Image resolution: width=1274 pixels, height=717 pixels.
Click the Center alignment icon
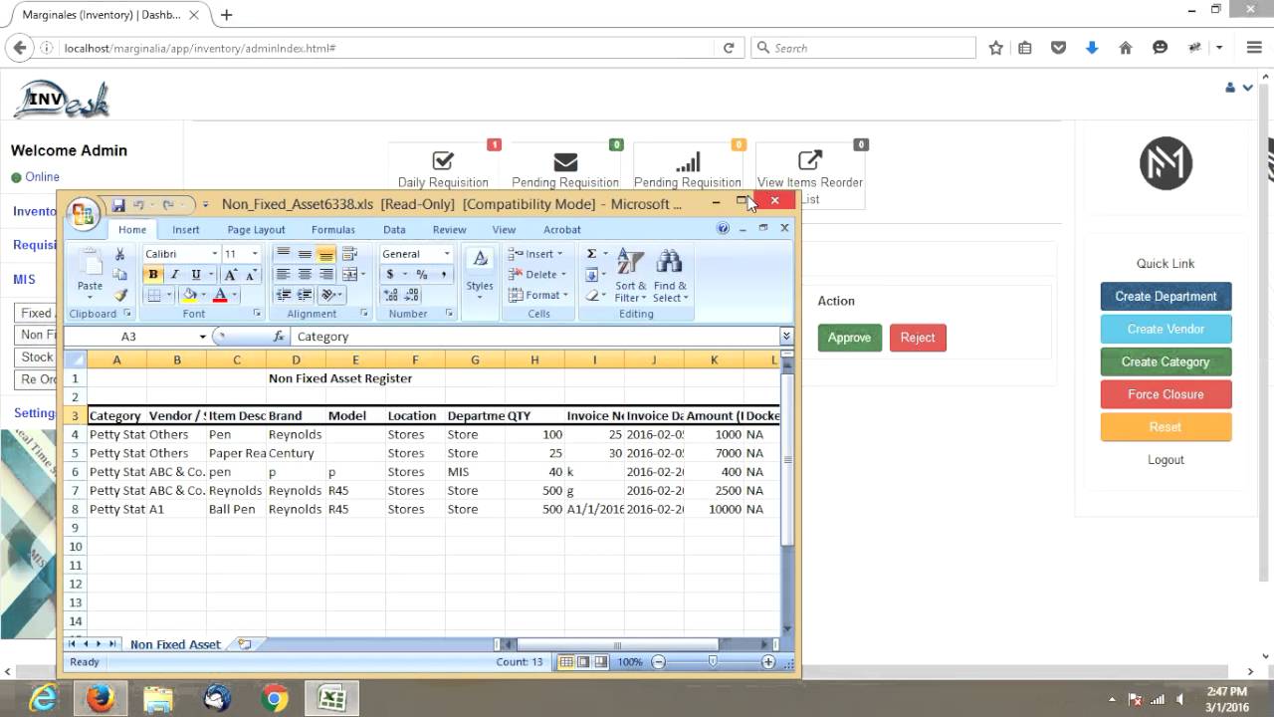point(305,275)
